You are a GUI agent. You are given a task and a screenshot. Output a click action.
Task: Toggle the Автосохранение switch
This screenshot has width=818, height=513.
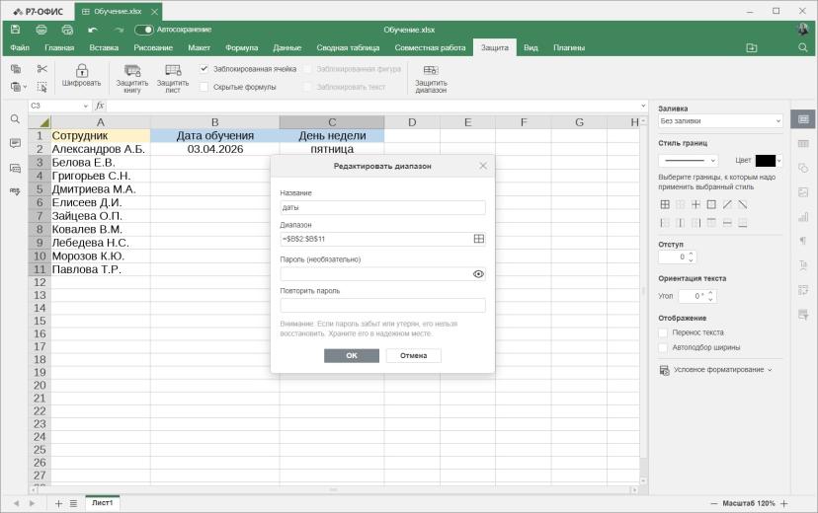click(x=144, y=30)
